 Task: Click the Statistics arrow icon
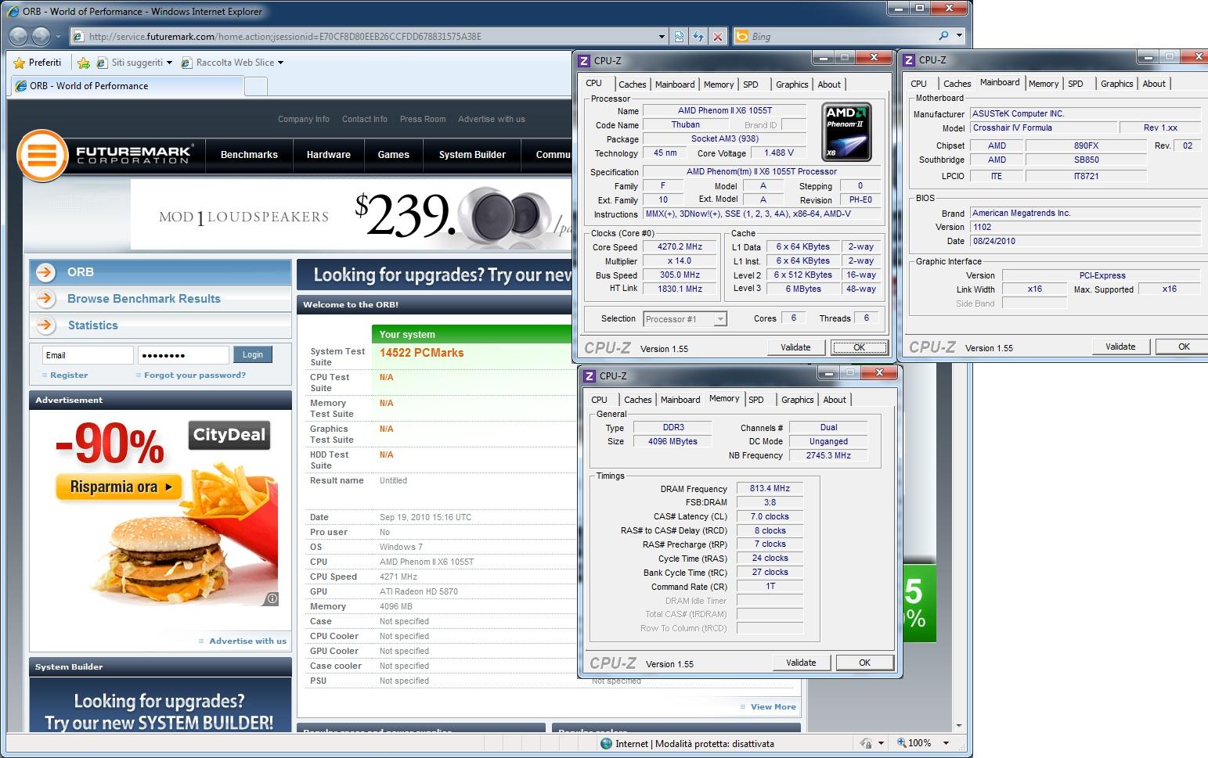coord(46,325)
